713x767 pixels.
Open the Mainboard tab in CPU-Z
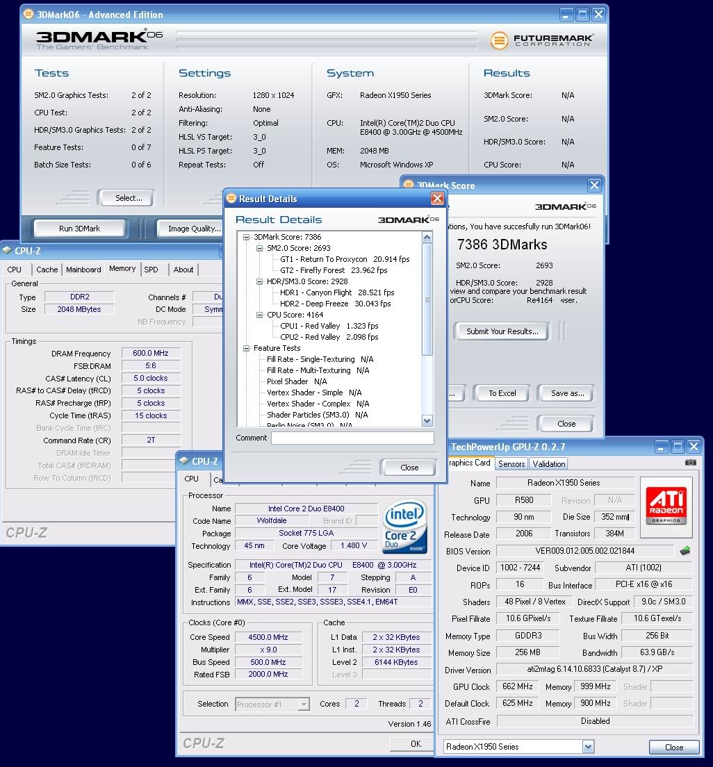83,270
